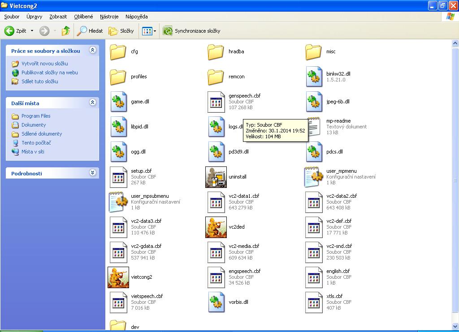Select the user_mpmenu configuration file icon
Image resolution: width=459 pixels, height=332 pixels.
click(314, 177)
